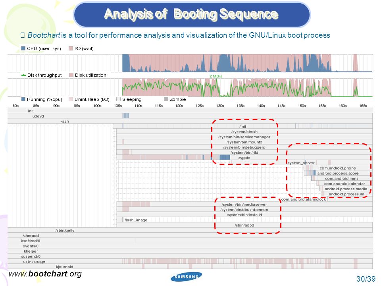
Task: Select the /system/bin/dbus-daemon label
Action: [244, 210]
